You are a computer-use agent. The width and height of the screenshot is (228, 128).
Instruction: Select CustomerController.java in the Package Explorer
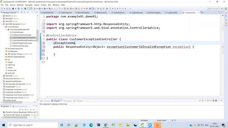pyautogui.click(x=22, y=35)
